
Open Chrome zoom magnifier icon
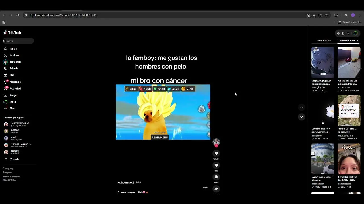pos(314,15)
